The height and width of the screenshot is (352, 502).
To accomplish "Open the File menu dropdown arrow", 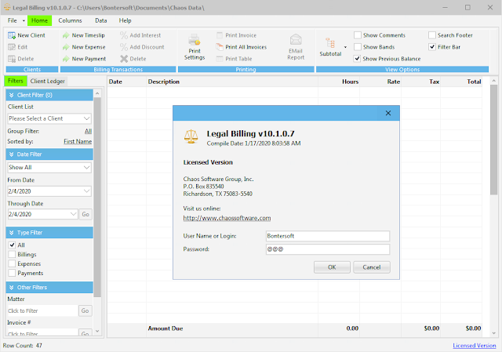I will 24,21.
